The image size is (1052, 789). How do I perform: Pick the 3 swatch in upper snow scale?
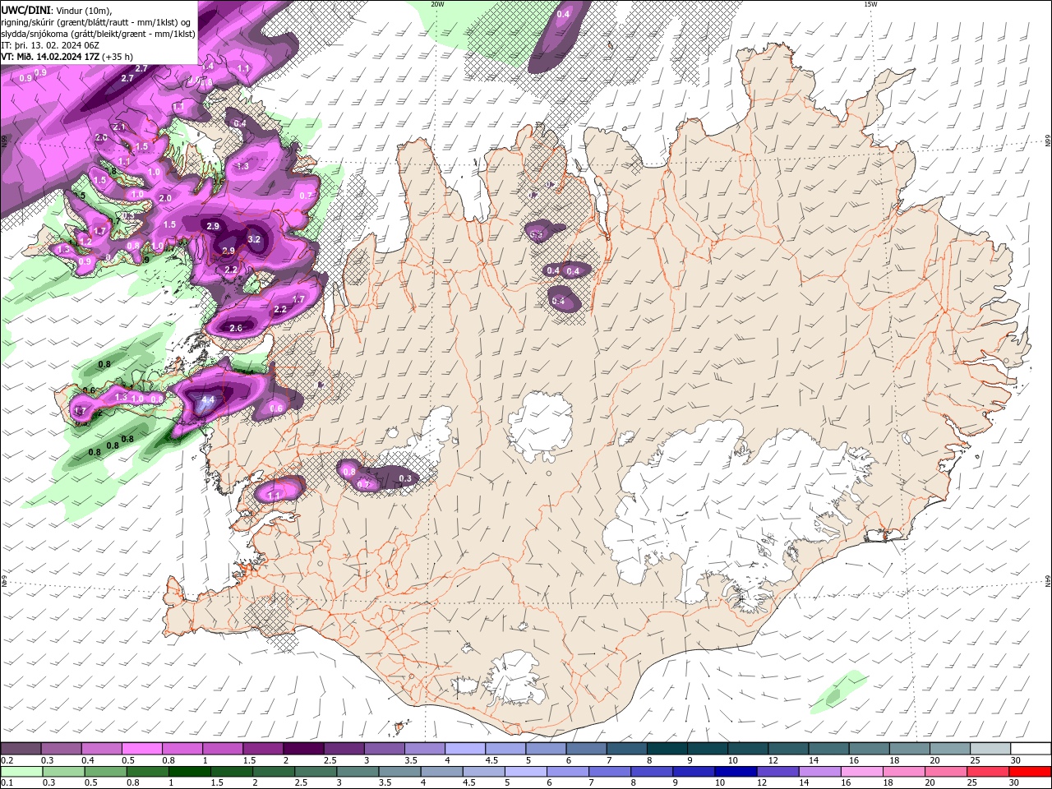[384, 749]
